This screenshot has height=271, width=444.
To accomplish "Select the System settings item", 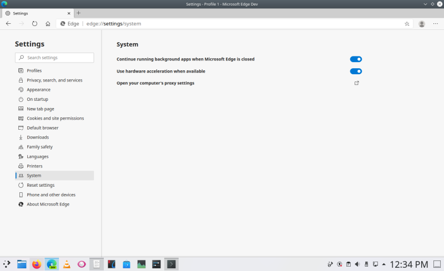I will click(54, 176).
